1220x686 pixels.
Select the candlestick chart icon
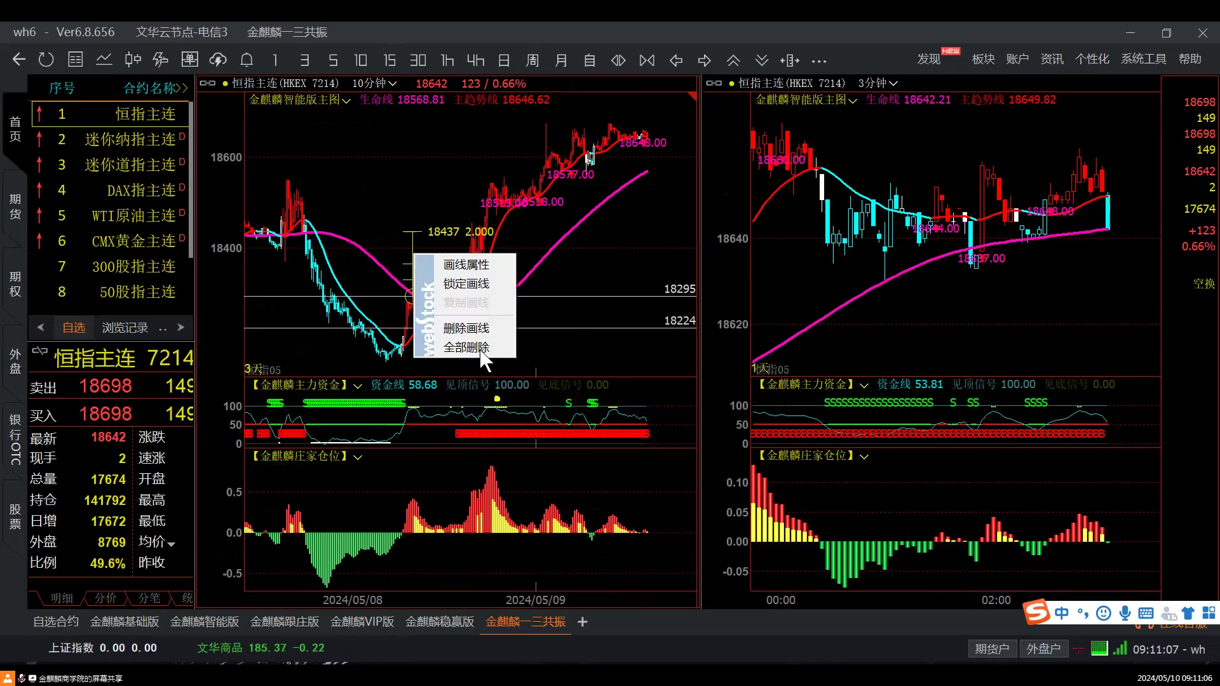(x=133, y=60)
